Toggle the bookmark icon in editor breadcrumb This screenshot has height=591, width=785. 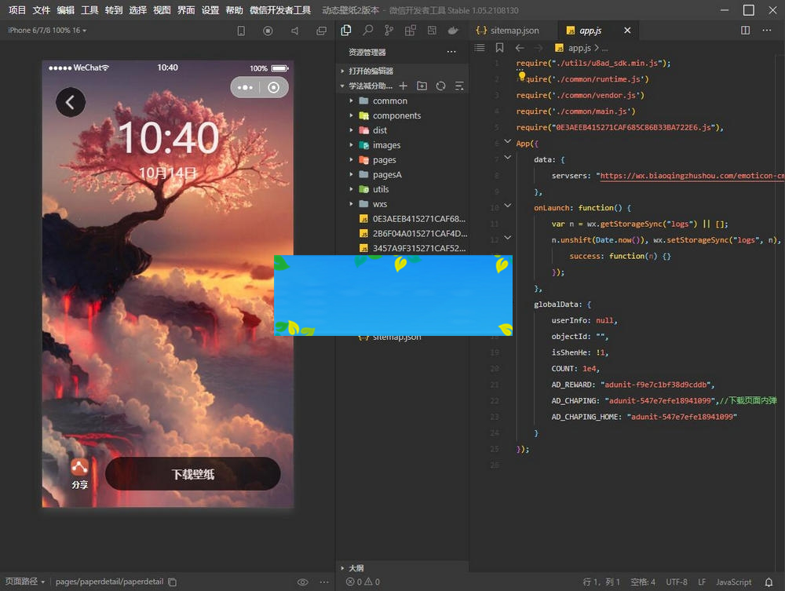point(499,48)
